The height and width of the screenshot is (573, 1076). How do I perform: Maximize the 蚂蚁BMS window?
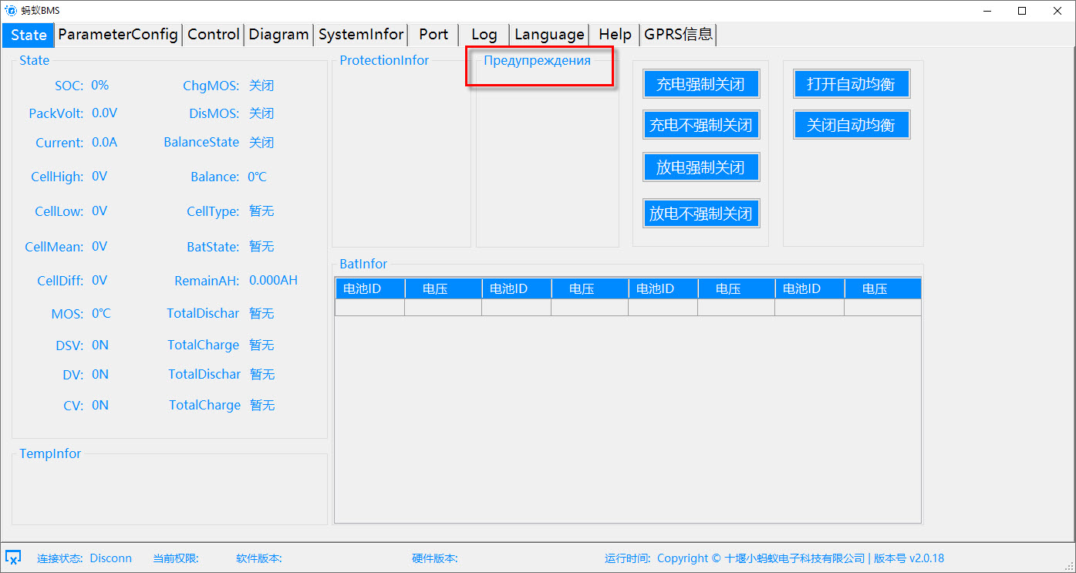pos(1022,10)
